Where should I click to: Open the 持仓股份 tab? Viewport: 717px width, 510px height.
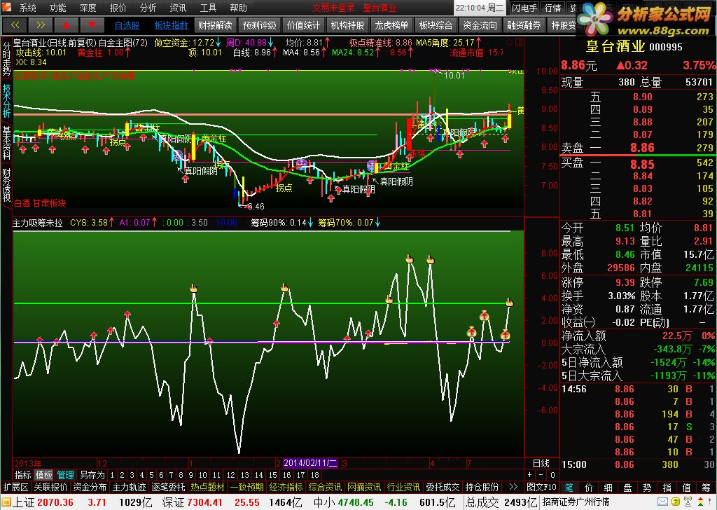pos(482,487)
